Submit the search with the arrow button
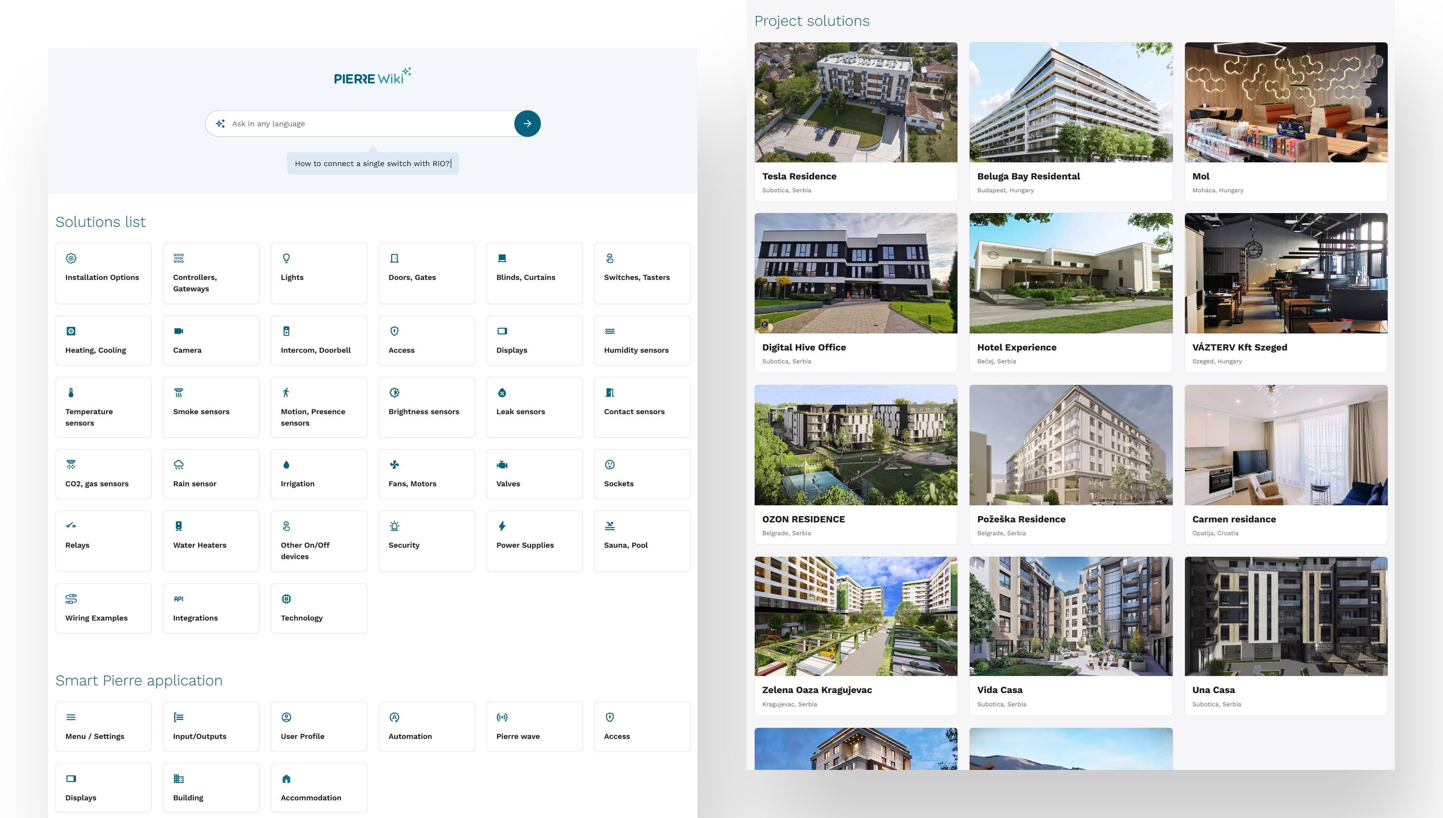This screenshot has width=1443, height=818. (527, 124)
